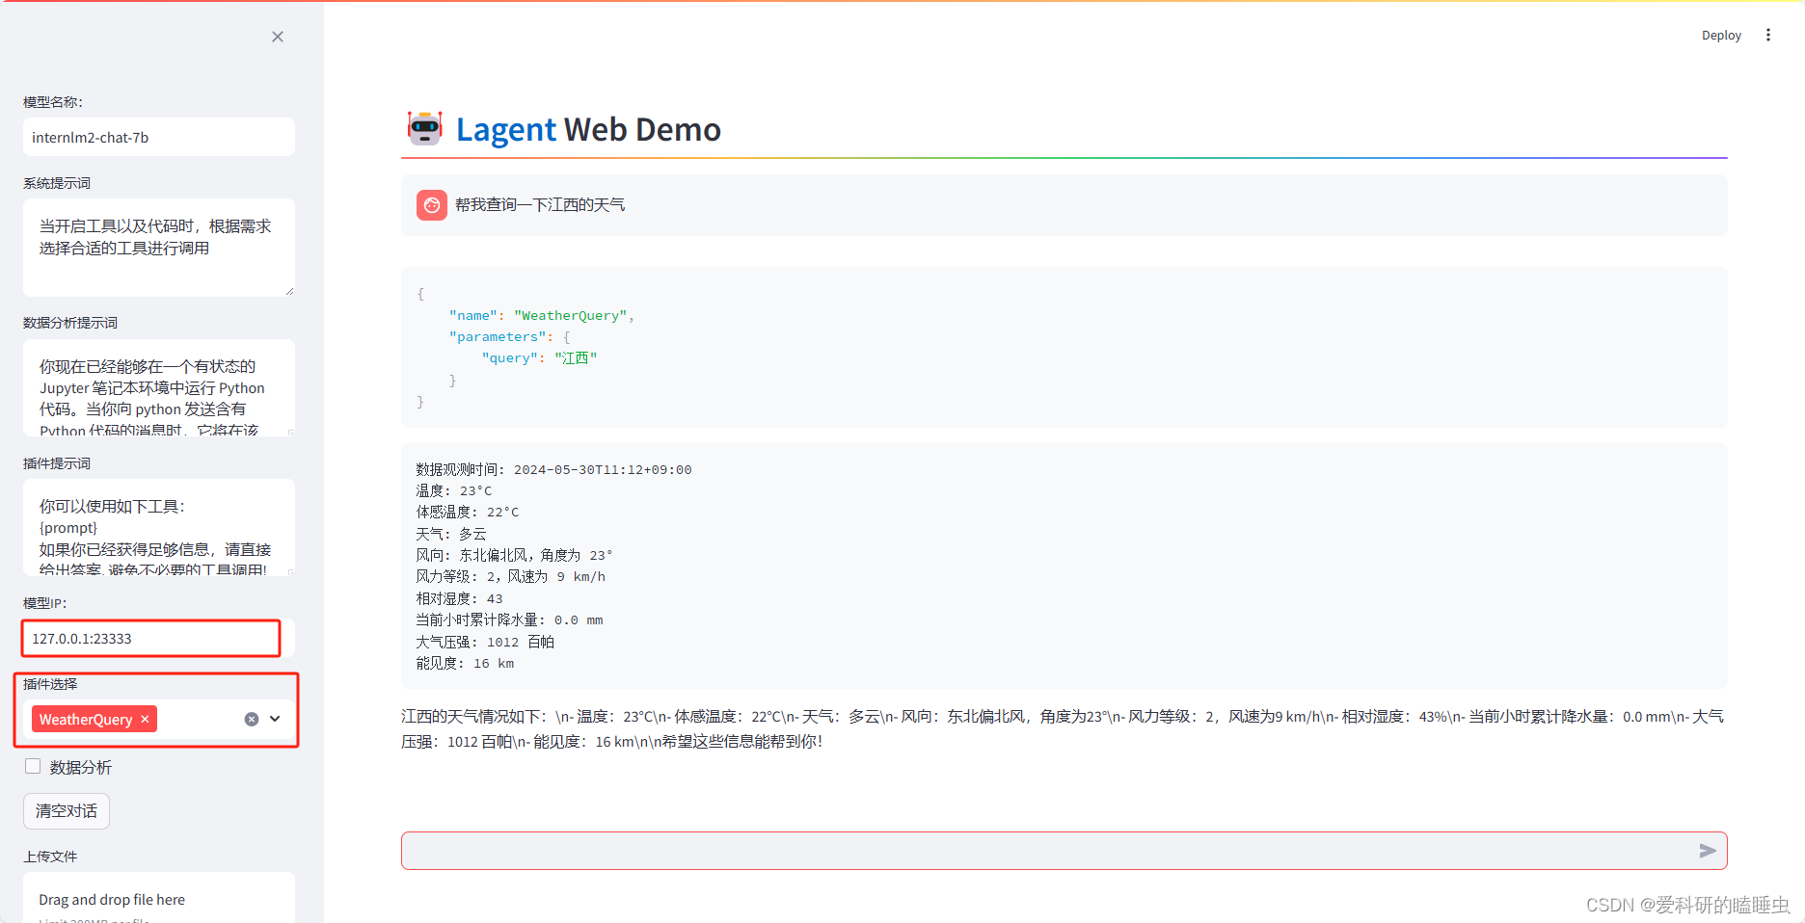
Task: Click the 清空对话 button
Action: coord(67,811)
